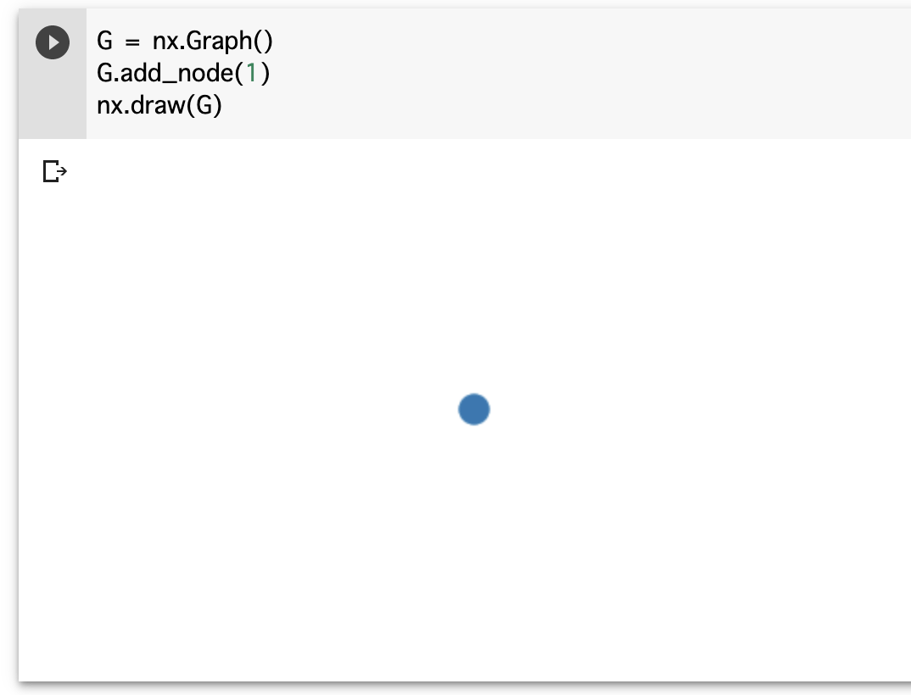Click the green literal 1 in G.add_node(1)

(x=250, y=73)
